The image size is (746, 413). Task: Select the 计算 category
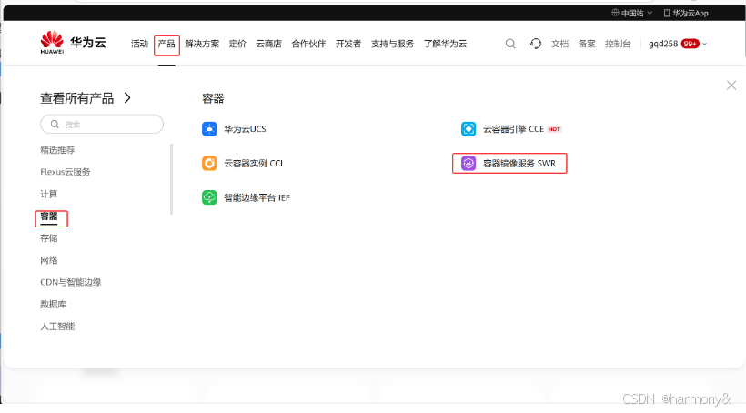(48, 194)
